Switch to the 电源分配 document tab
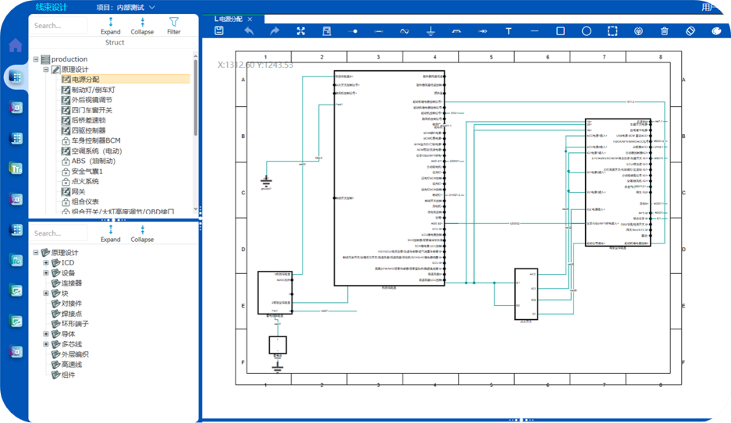This screenshot has width=731, height=423. point(236,17)
